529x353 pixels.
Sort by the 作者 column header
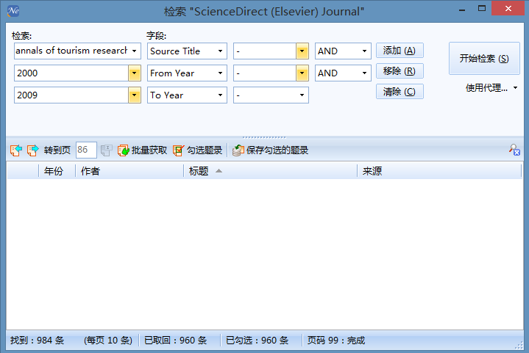tap(129, 171)
